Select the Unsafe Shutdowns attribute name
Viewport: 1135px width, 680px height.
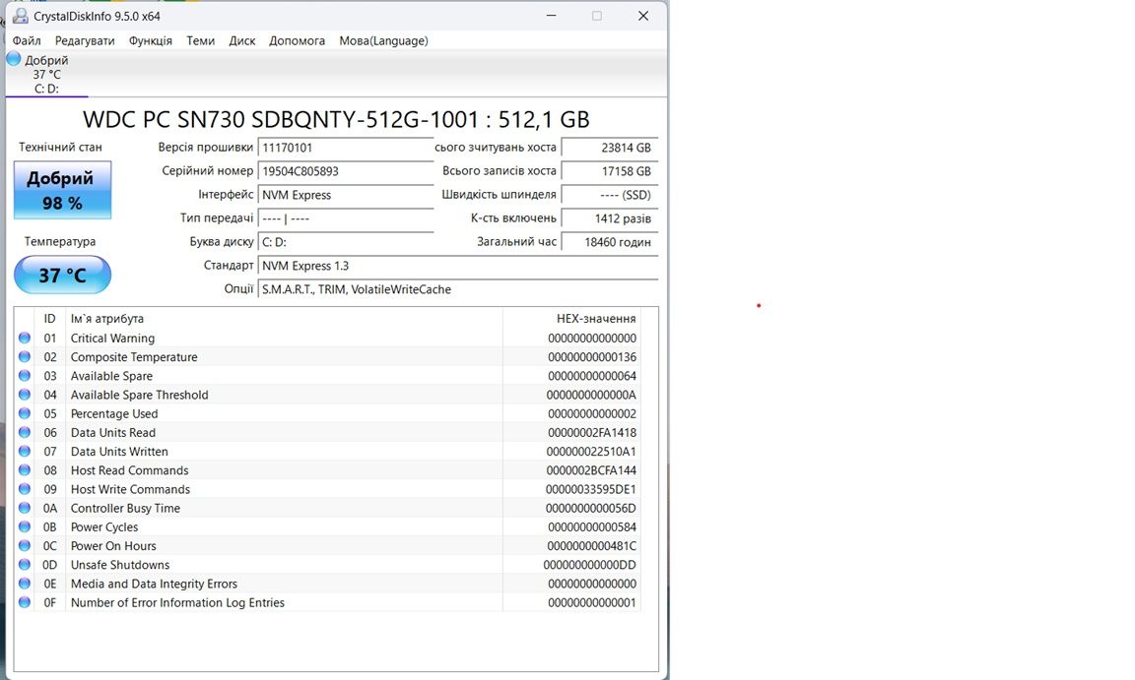click(x=120, y=565)
